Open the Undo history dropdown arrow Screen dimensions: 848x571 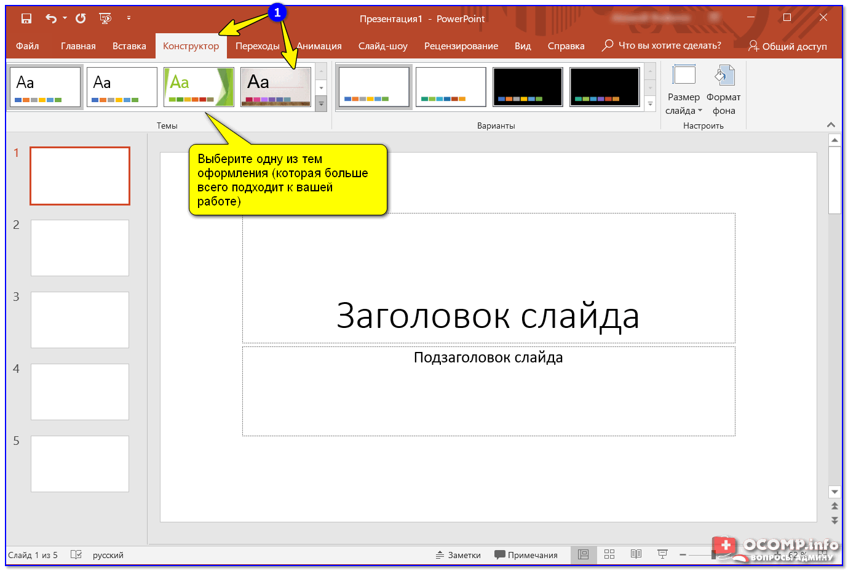pyautogui.click(x=65, y=18)
